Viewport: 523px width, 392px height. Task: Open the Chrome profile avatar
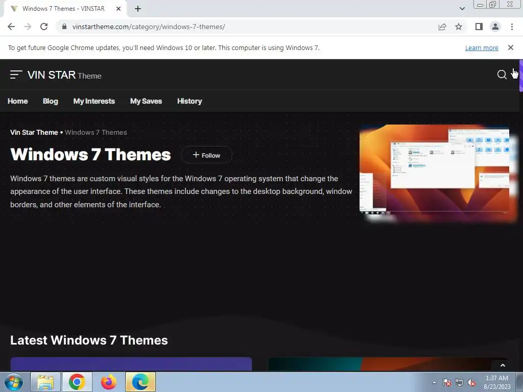495,27
